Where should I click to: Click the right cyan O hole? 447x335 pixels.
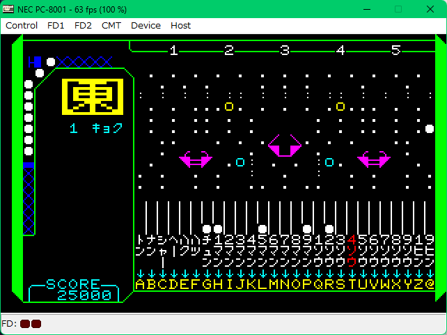pos(329,162)
